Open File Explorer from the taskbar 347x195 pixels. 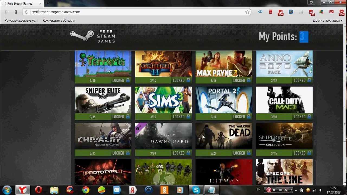[x=54, y=190]
